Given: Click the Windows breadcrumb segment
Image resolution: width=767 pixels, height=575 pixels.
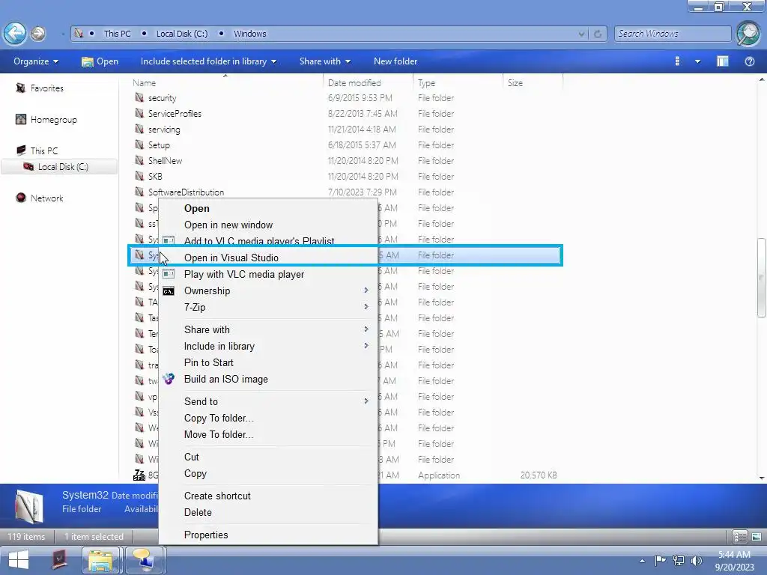Looking at the screenshot, I should tap(250, 34).
